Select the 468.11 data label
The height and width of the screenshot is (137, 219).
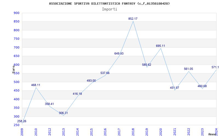click(x=36, y=85)
